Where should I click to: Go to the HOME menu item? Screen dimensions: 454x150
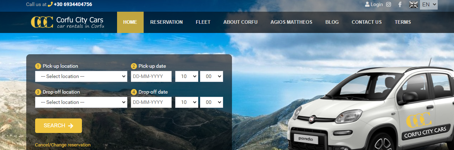click(x=130, y=22)
